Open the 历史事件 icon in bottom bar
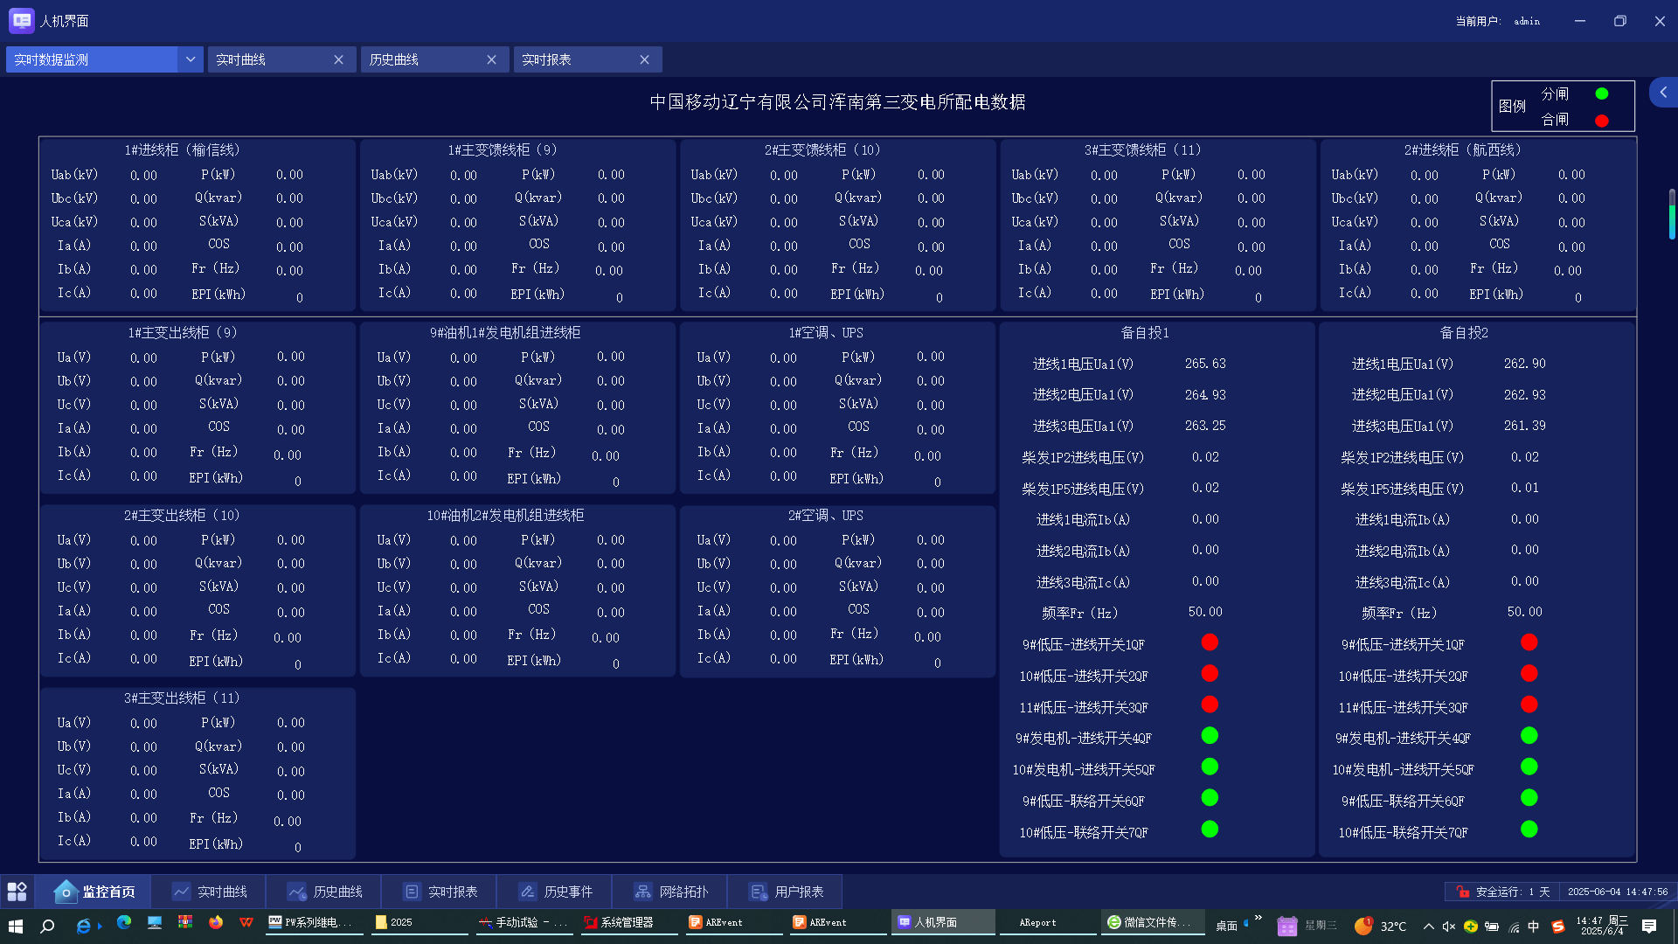 tap(528, 892)
